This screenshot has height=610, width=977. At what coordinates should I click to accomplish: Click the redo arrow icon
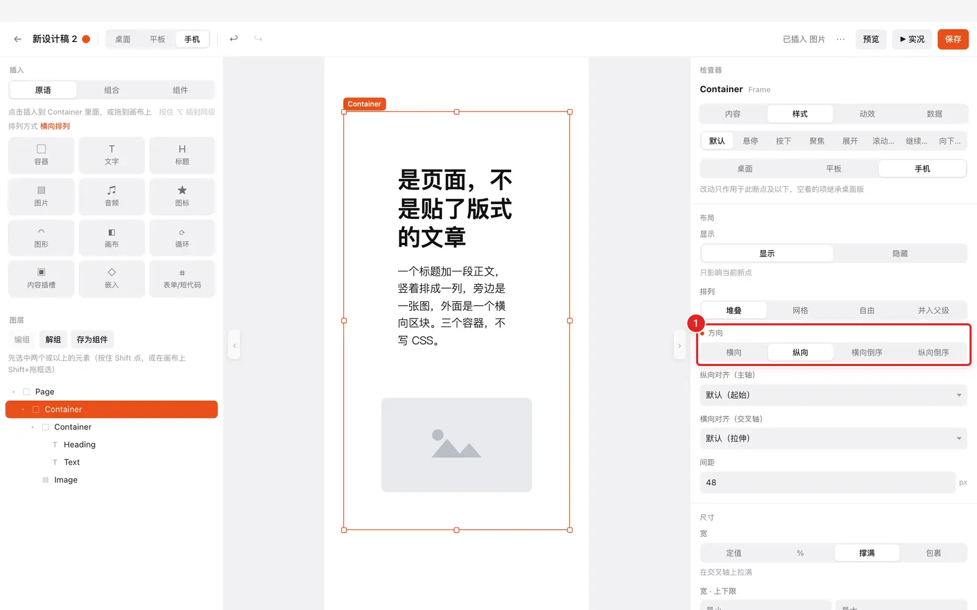(258, 38)
